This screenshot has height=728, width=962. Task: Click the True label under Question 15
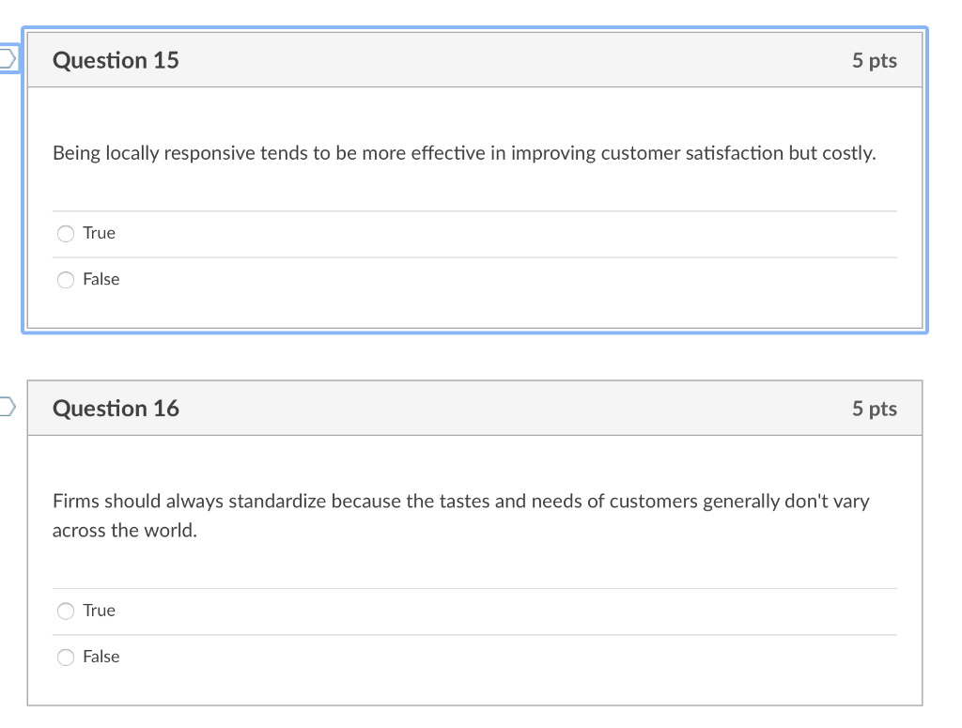point(99,233)
